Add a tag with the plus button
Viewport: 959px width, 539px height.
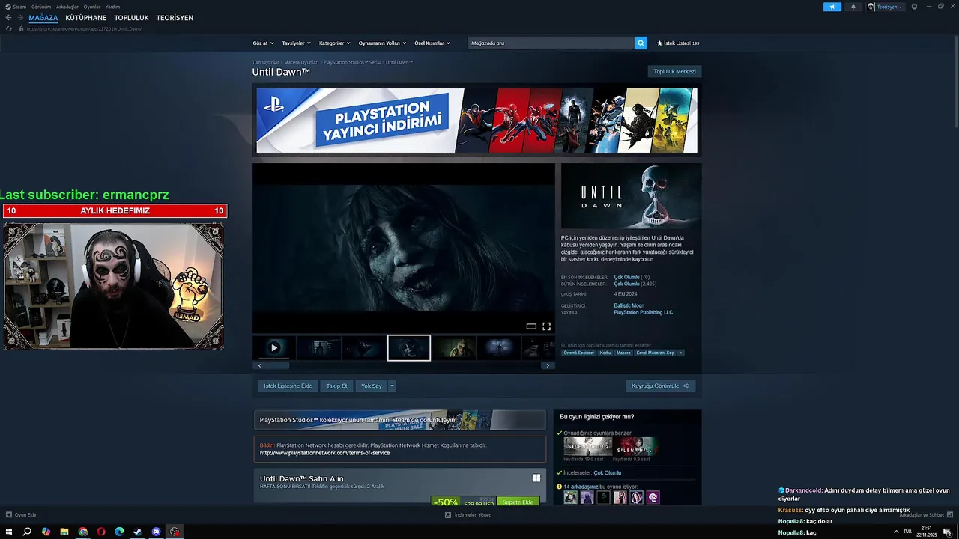click(680, 353)
